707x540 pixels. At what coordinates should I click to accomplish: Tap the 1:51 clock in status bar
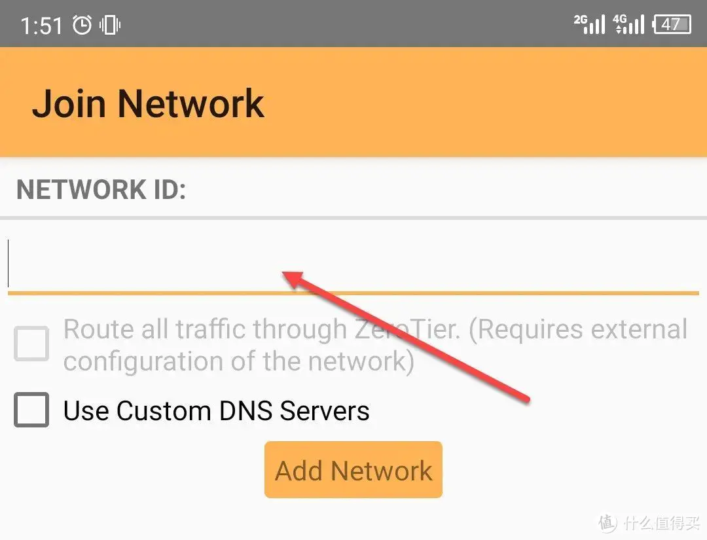41,26
